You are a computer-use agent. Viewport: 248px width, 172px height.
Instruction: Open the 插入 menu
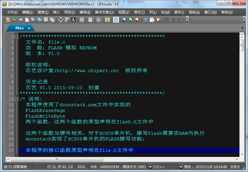(56, 12)
